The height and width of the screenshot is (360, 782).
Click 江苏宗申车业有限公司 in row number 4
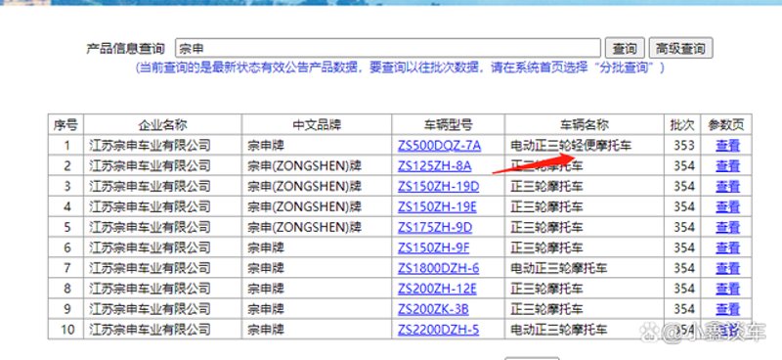150,206
